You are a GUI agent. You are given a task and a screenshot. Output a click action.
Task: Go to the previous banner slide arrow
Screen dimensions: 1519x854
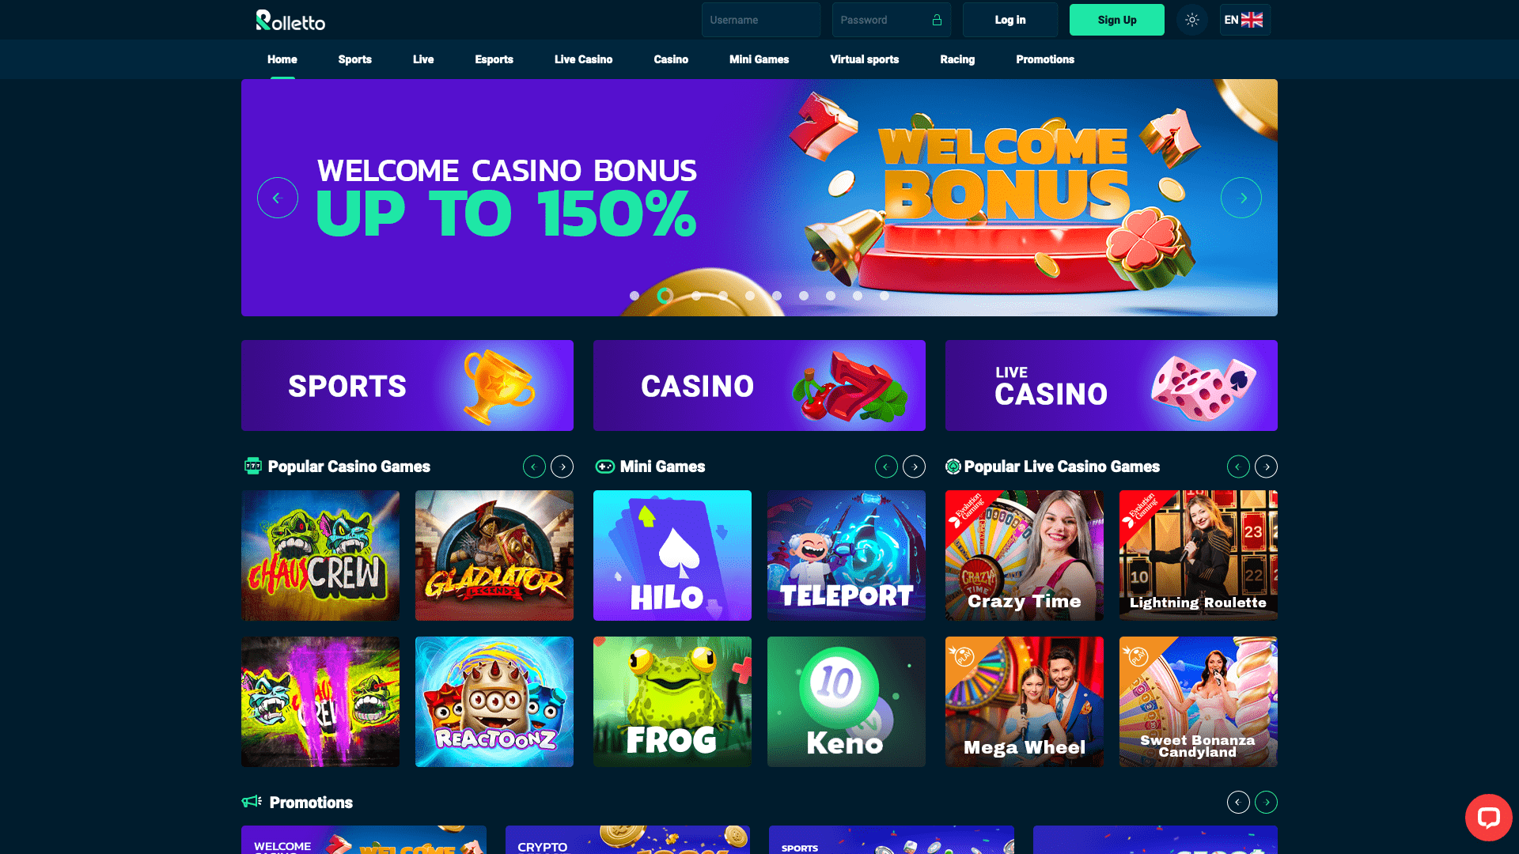coord(278,198)
